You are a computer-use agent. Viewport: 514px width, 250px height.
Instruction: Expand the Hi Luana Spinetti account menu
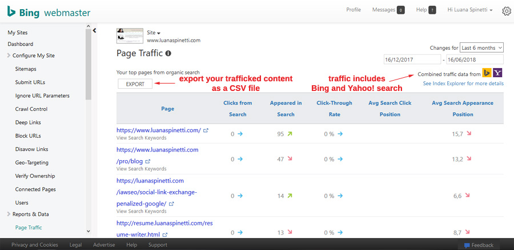469,10
